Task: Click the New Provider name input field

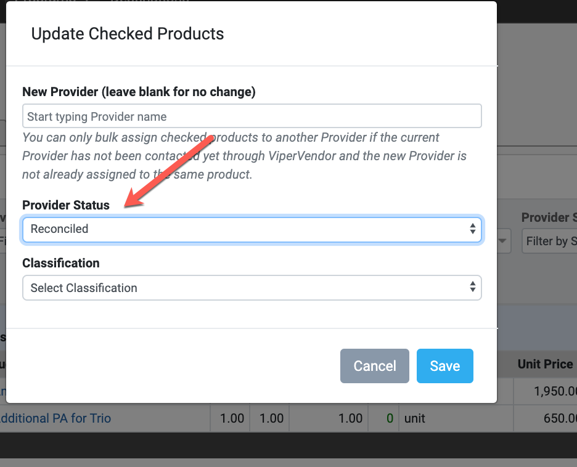Action: [x=252, y=116]
